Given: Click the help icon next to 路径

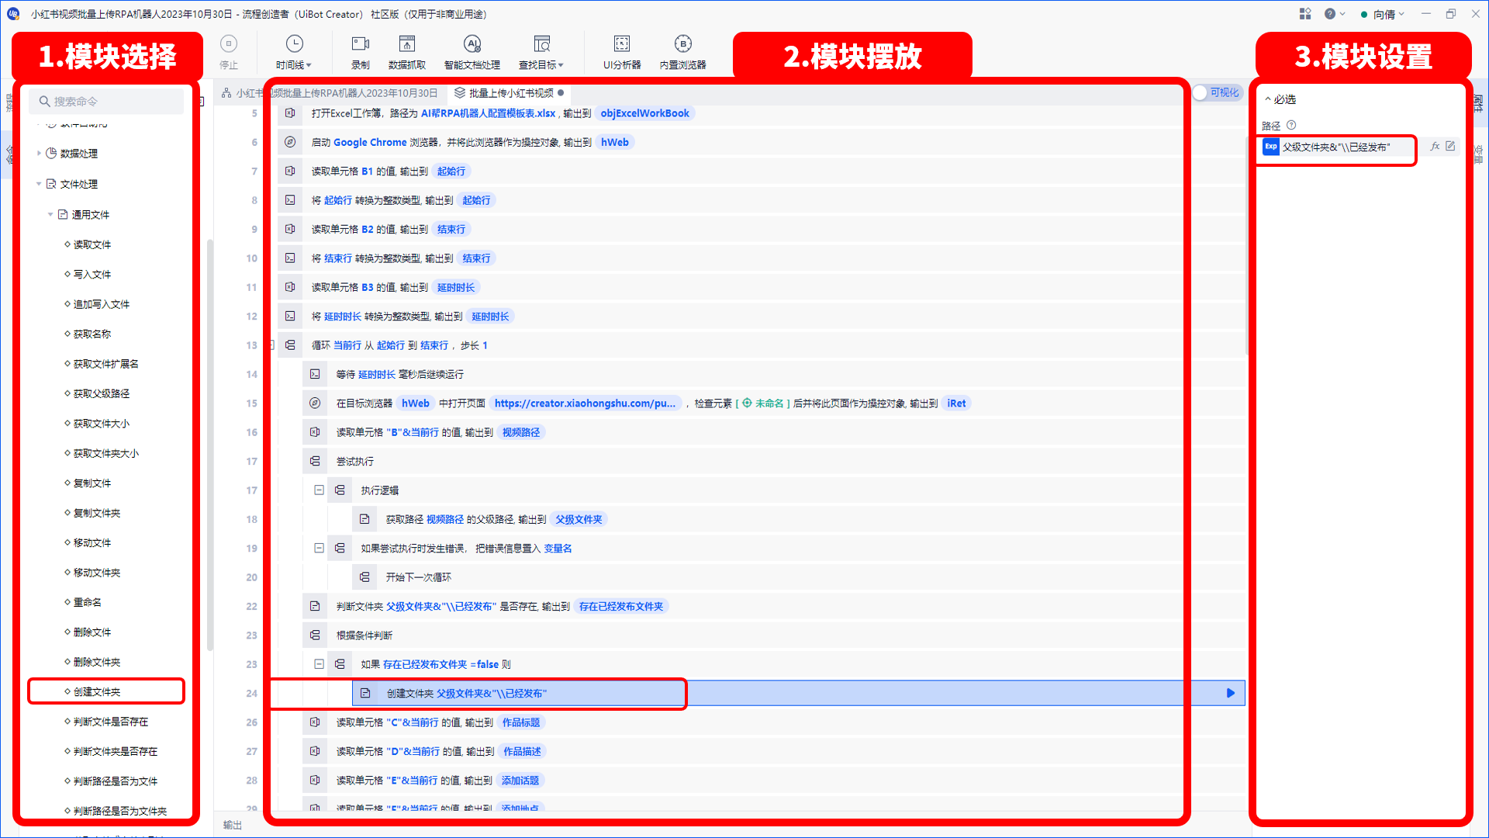Looking at the screenshot, I should coord(1291,125).
